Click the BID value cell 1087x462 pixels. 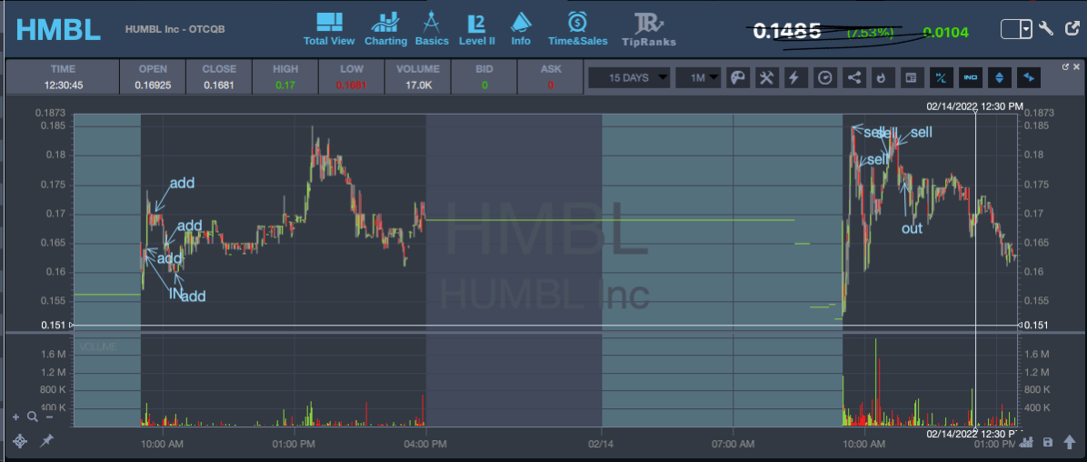484,77
